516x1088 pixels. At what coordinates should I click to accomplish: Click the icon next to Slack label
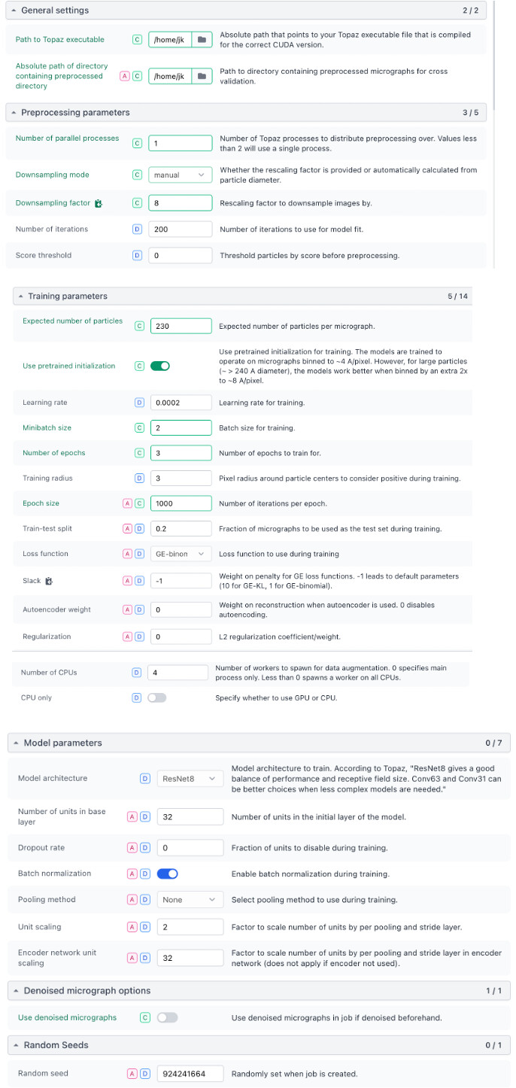pos(49,581)
